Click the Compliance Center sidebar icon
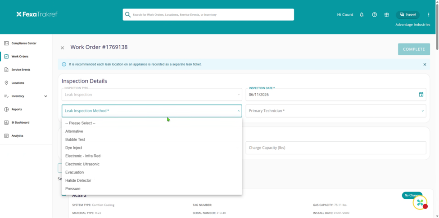Image resolution: width=439 pixels, height=218 pixels. coord(6,43)
